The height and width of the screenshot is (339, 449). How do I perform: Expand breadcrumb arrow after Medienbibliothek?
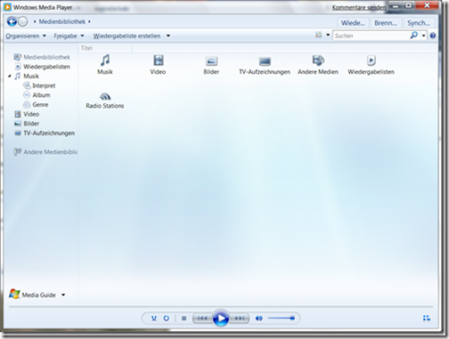pyautogui.click(x=89, y=21)
